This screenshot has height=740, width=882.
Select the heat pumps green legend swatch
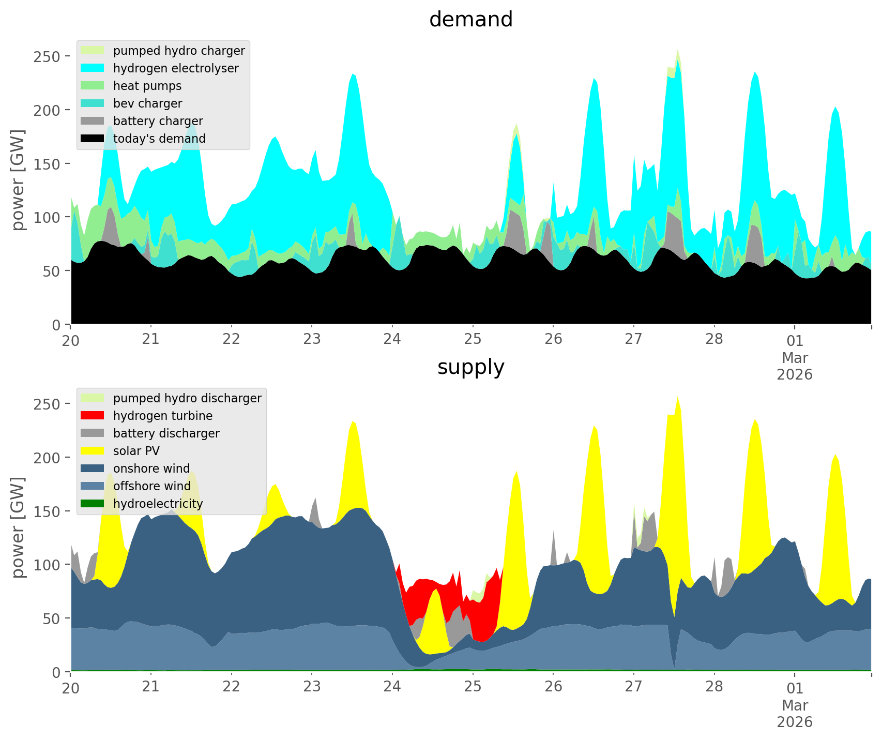93,86
